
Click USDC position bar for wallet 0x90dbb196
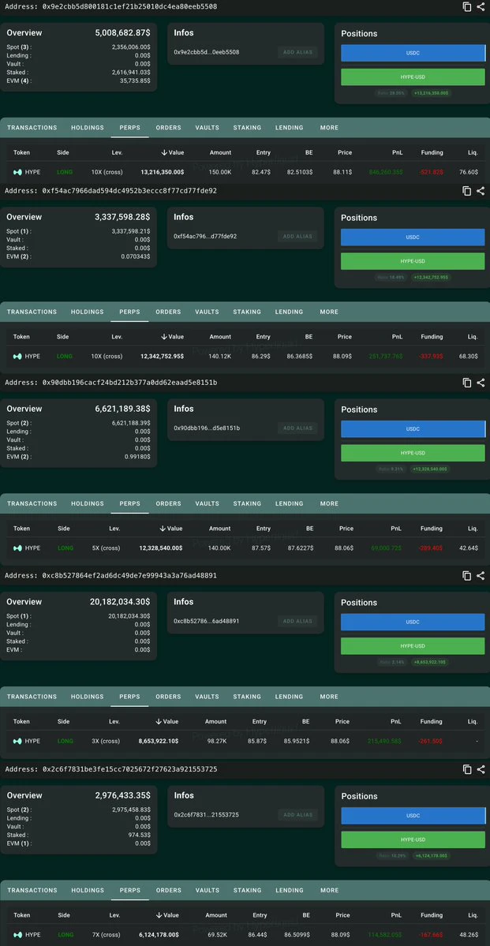pos(413,429)
